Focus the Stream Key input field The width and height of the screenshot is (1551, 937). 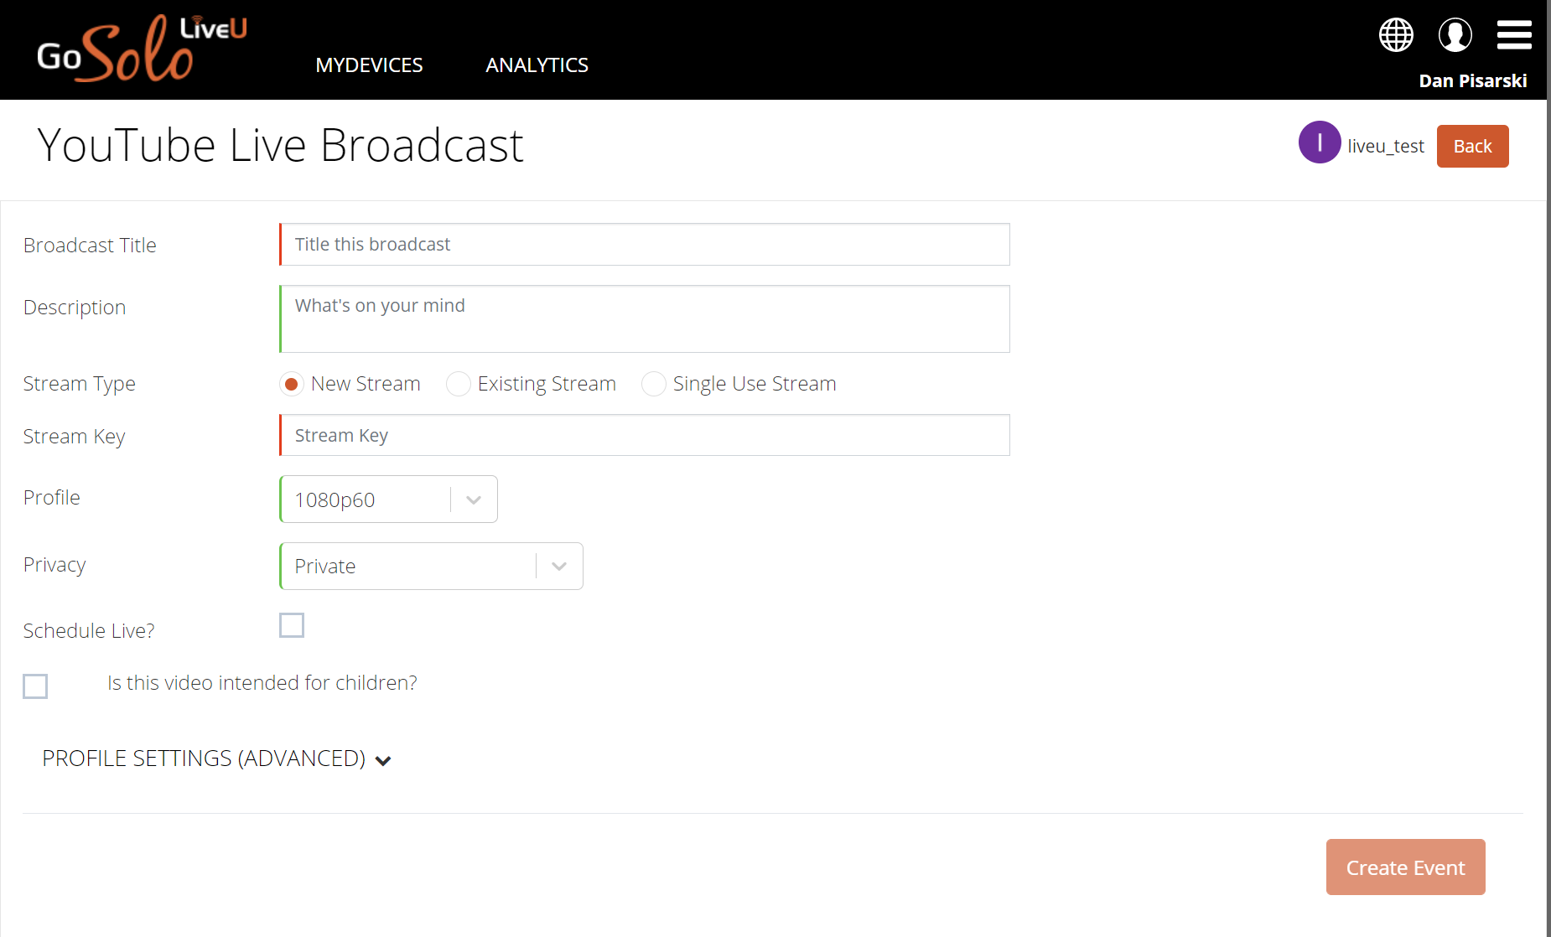point(644,435)
